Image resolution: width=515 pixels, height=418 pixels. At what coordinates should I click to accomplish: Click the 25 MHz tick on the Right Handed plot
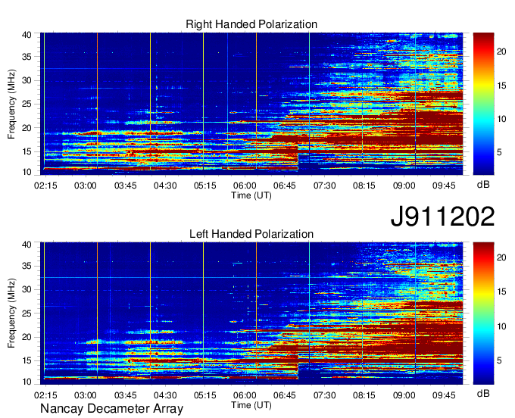point(27,104)
